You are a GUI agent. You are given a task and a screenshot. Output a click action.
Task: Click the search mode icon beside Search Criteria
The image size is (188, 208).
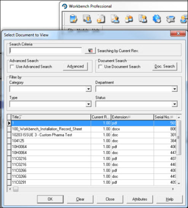[90, 50]
